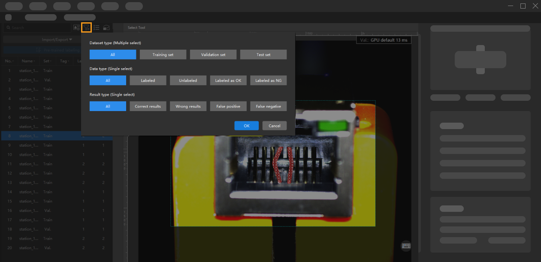The width and height of the screenshot is (541, 262).
Task: Click the list view icon beside the filter
Action: (97, 27)
